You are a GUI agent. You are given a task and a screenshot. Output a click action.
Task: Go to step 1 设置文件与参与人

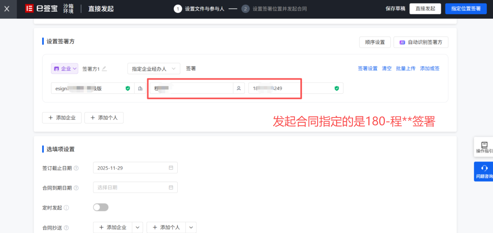(x=199, y=9)
